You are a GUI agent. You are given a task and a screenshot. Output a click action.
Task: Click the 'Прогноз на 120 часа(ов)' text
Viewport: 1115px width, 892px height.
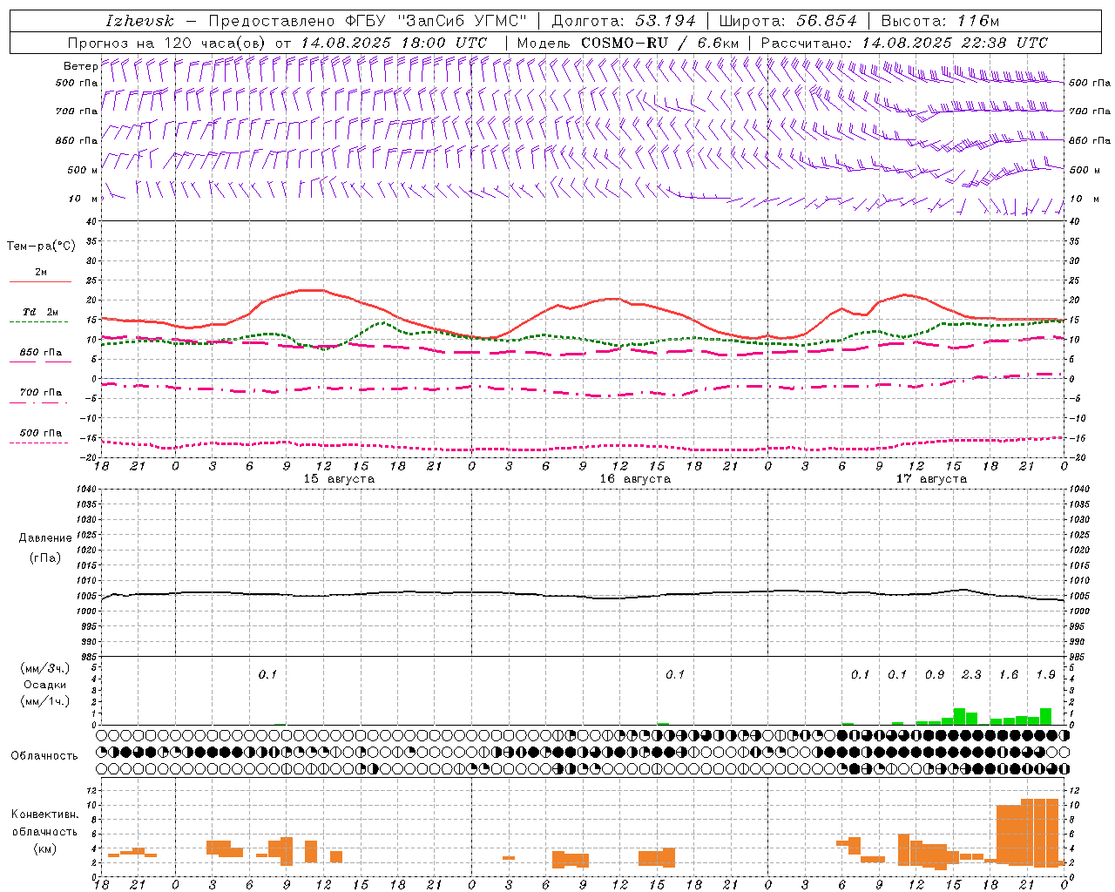point(167,43)
